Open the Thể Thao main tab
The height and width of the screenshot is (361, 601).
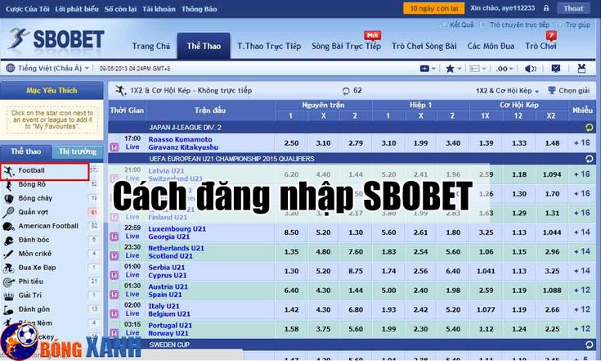pos(204,46)
